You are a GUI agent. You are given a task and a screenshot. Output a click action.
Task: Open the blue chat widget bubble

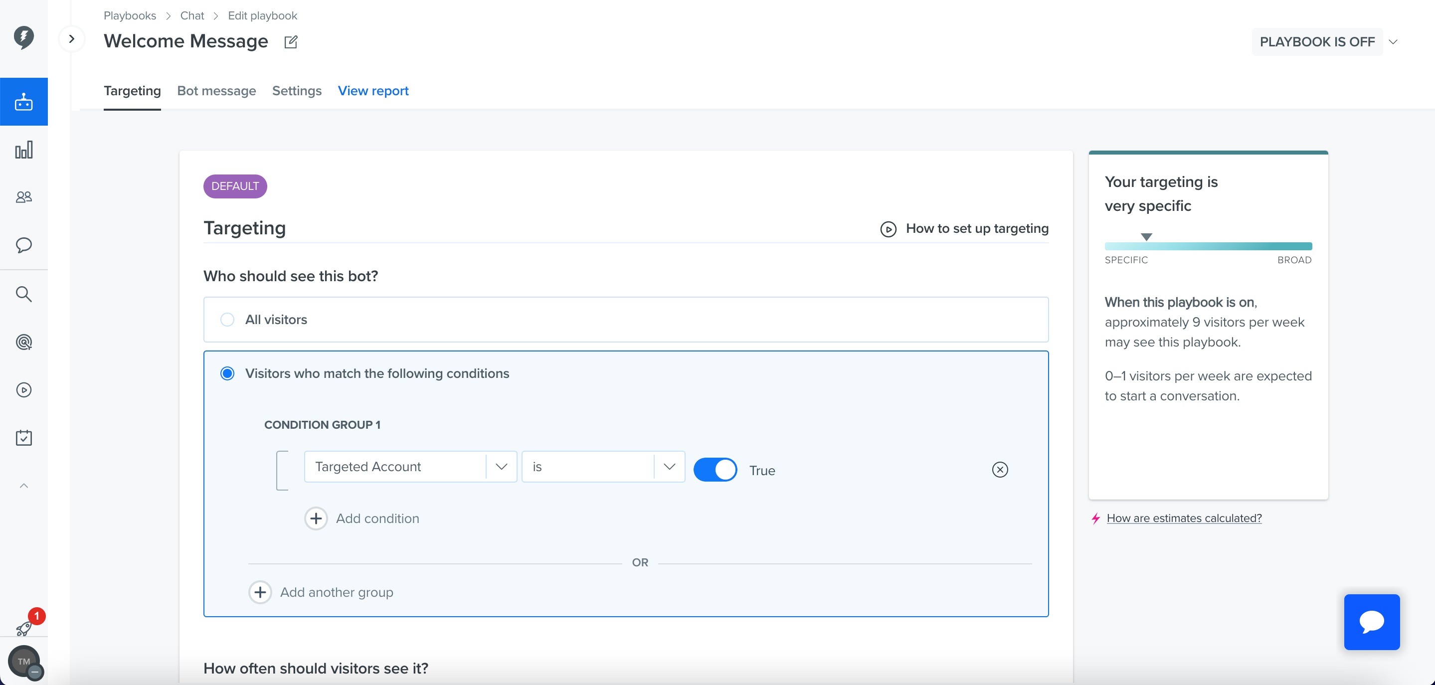1372,622
